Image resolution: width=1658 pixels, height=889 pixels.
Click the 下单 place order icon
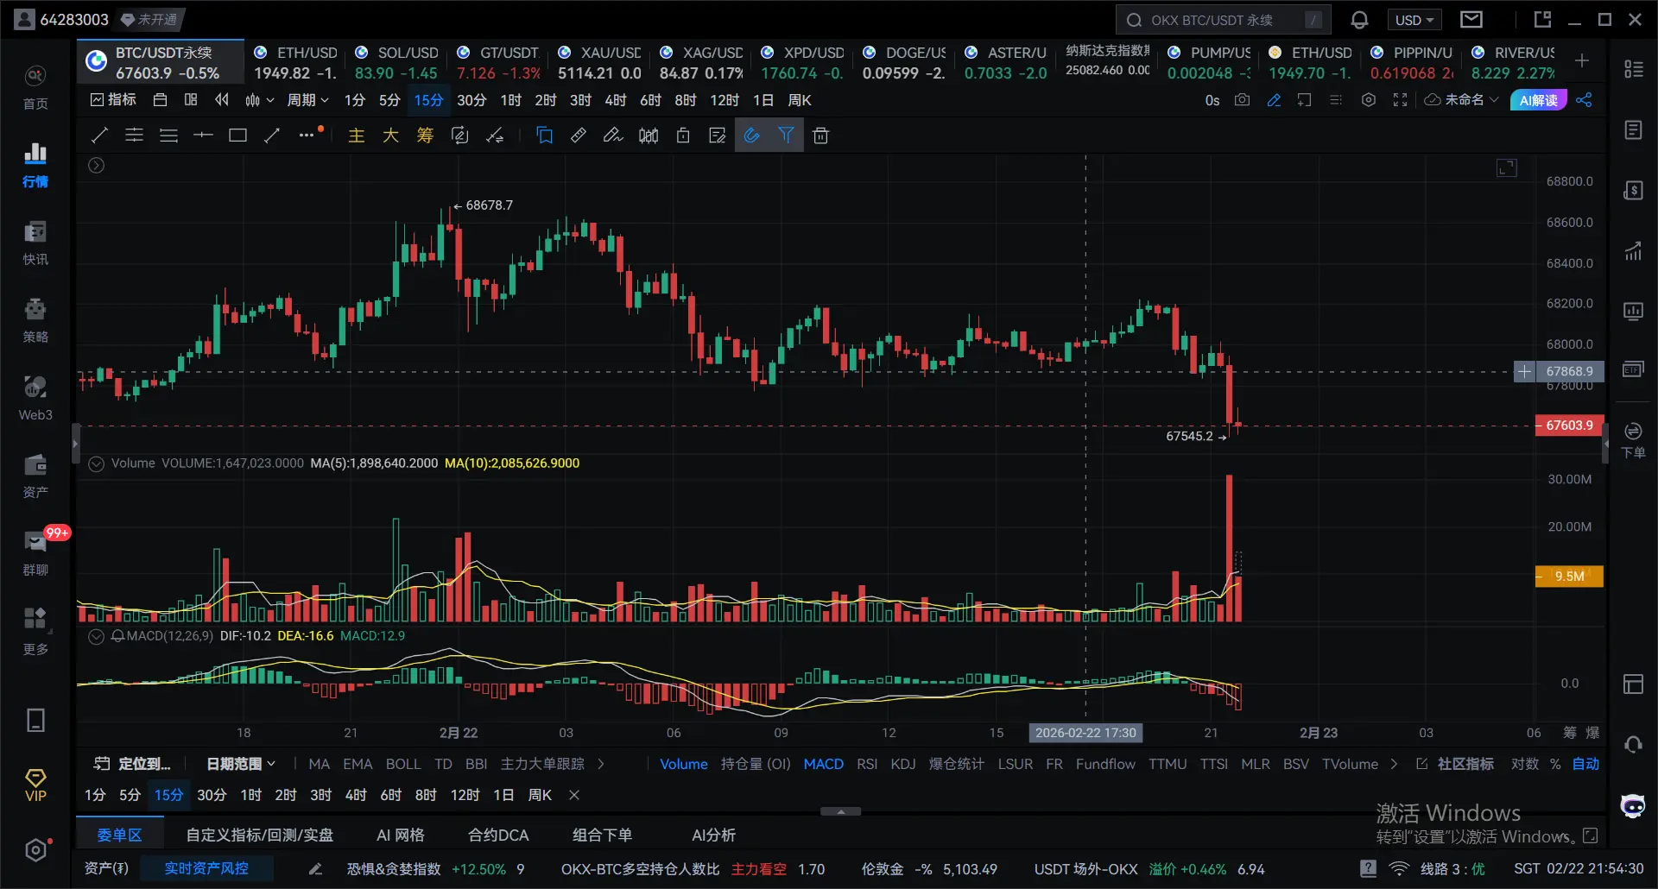point(1633,440)
